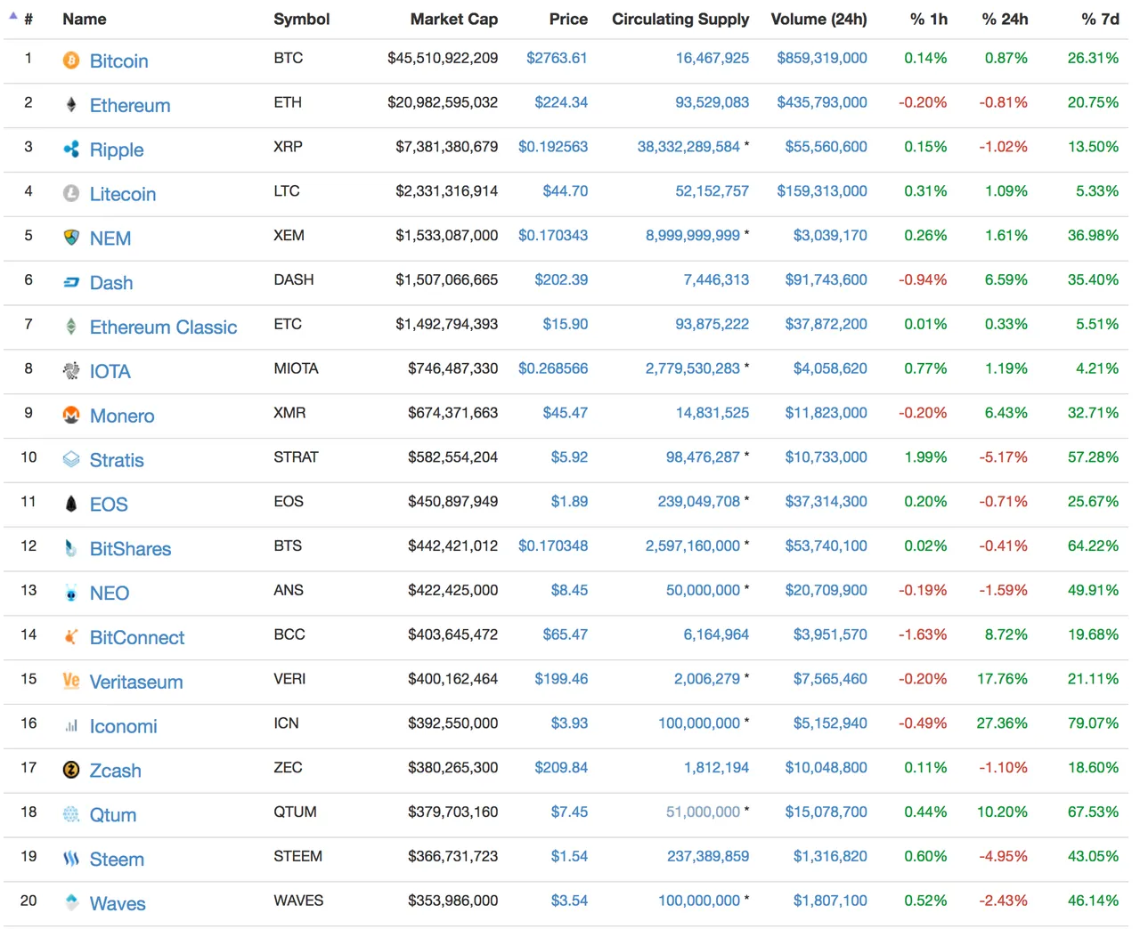The height and width of the screenshot is (929, 1140).
Task: Click the Bitcoin coin logo icon
Action: 71,61
